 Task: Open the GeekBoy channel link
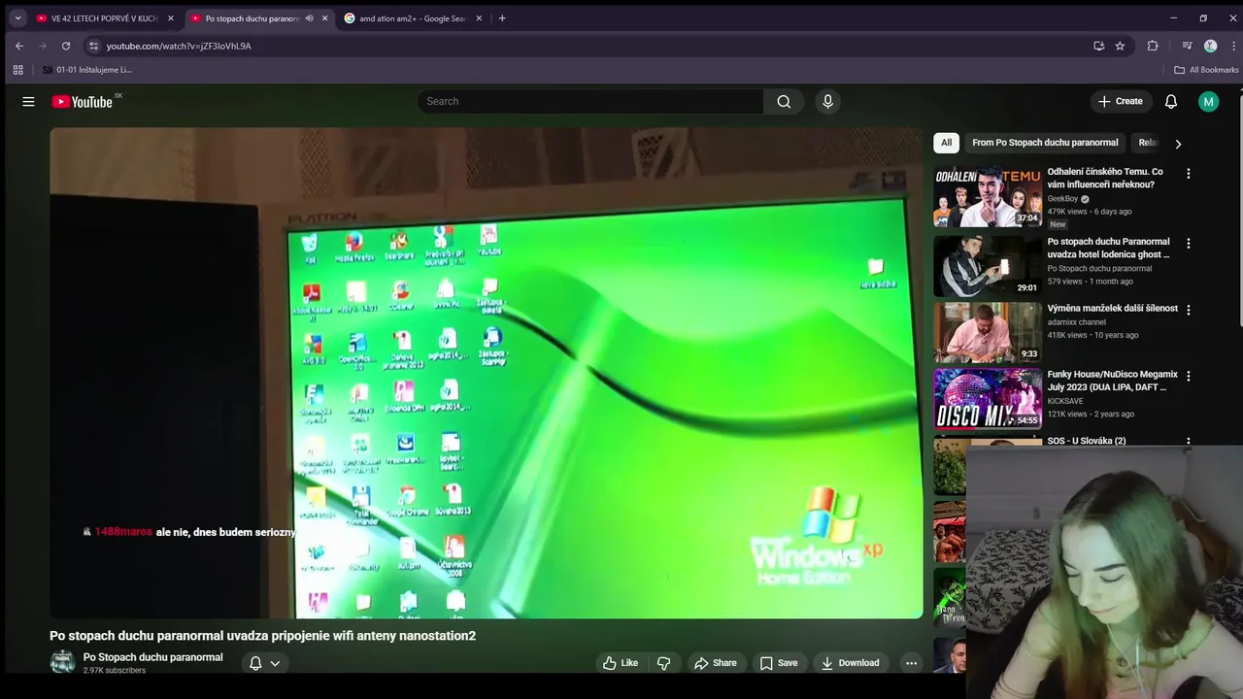coord(1062,199)
